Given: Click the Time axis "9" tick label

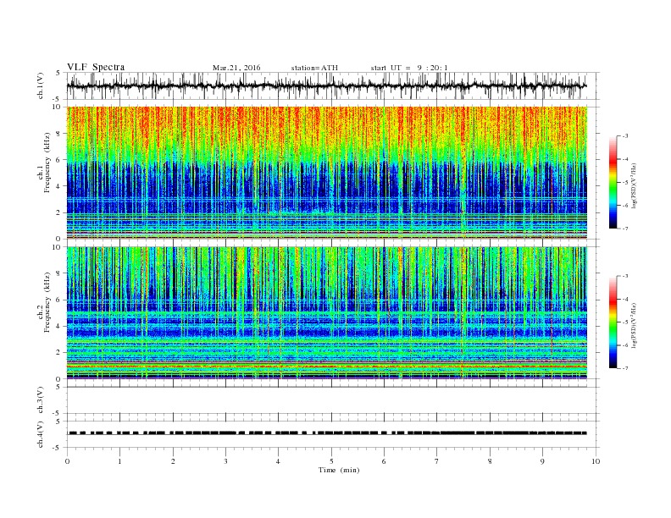Looking at the screenshot, I should tap(542, 461).
